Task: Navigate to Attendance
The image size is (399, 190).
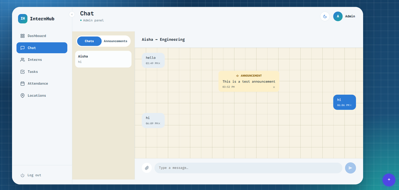Action: (x=42, y=83)
